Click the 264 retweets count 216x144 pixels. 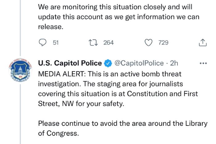(109, 42)
